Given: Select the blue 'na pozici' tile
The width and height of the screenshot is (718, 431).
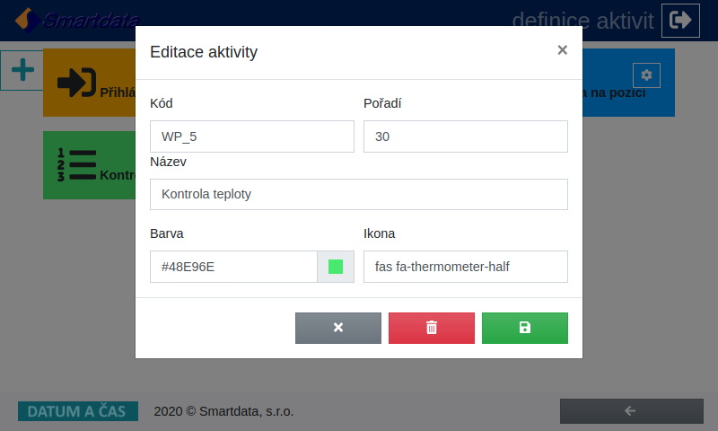Looking at the screenshot, I should click(x=628, y=83).
